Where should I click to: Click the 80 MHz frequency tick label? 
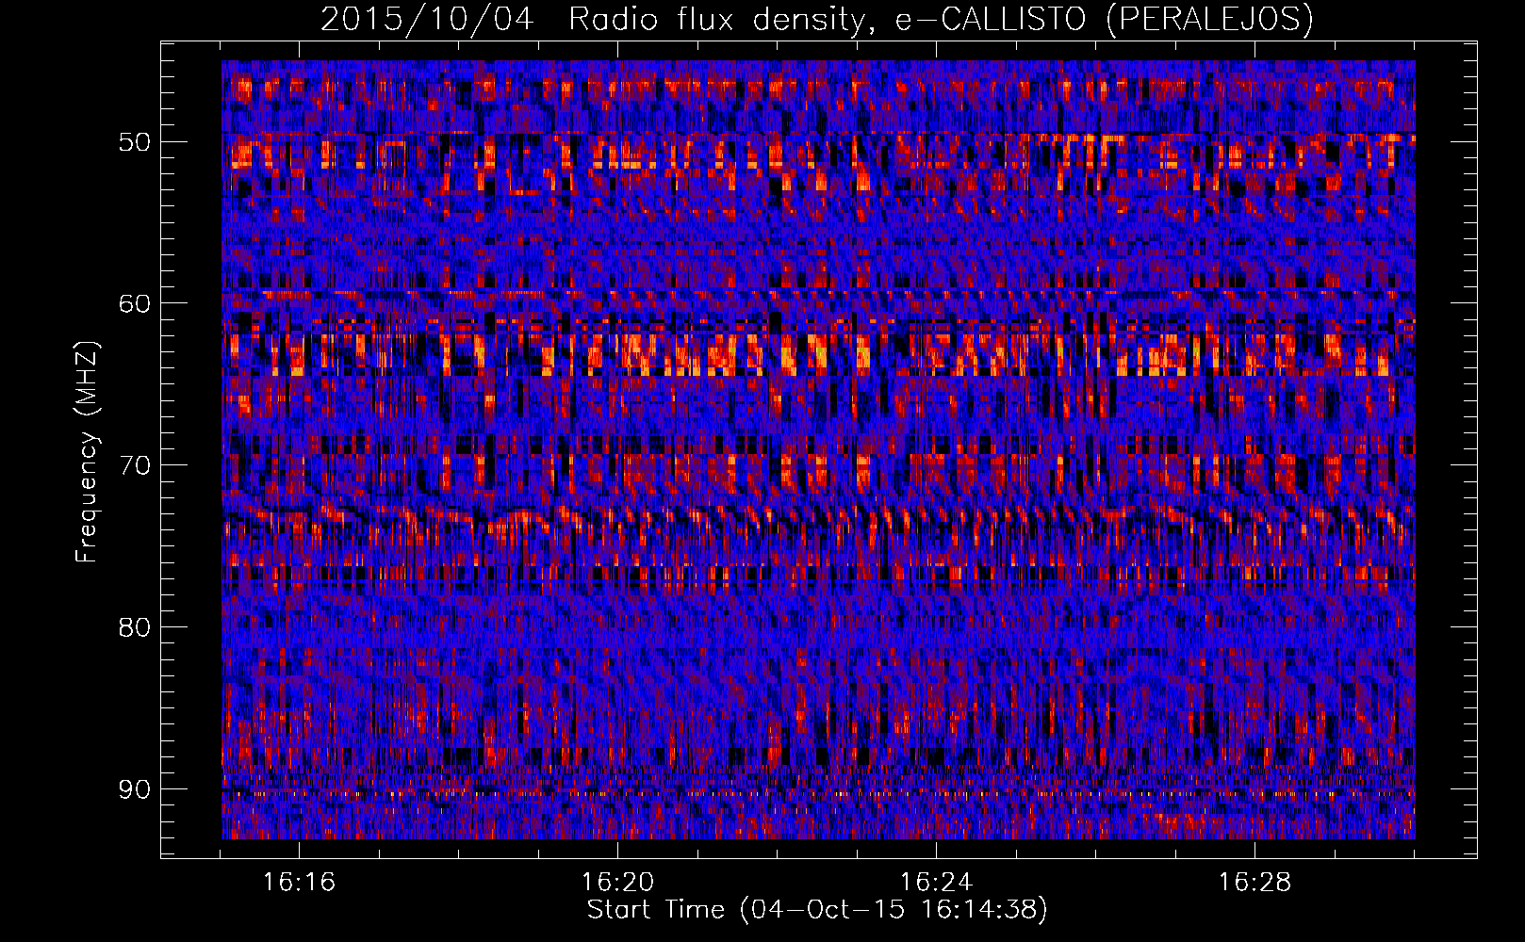point(134,627)
